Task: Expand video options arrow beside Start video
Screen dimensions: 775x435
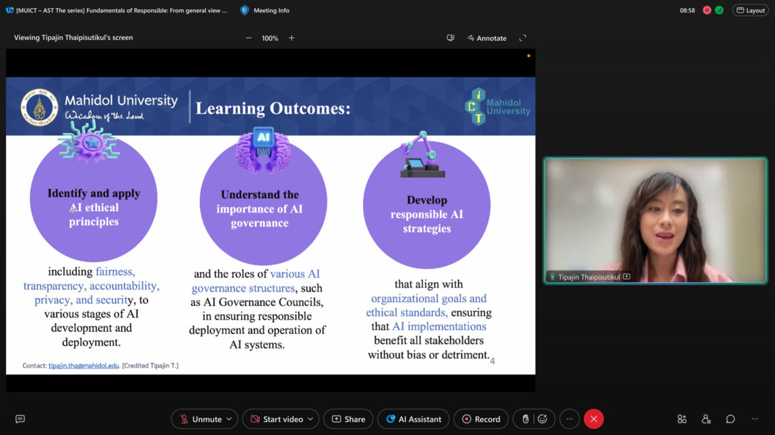Action: point(311,419)
